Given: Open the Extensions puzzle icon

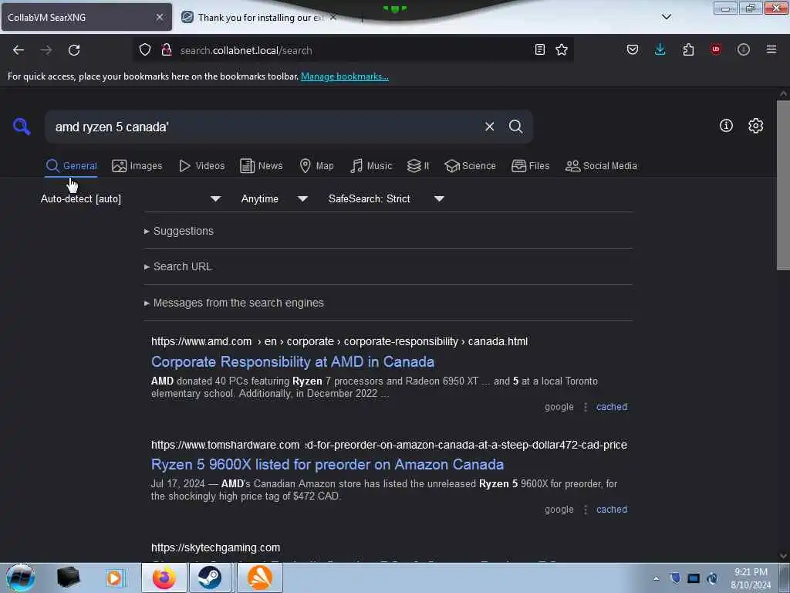Looking at the screenshot, I should (x=688, y=49).
